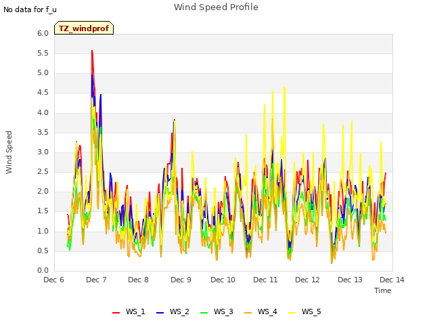
Task: Toggle the WS_3 legend entry
Action: [x=216, y=312]
